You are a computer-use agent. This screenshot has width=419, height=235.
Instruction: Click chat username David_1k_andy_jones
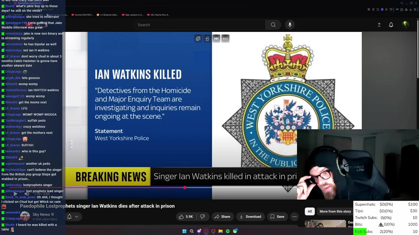pos(20,197)
